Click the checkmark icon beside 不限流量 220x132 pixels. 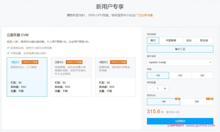pyautogui.click(x=8, y=53)
